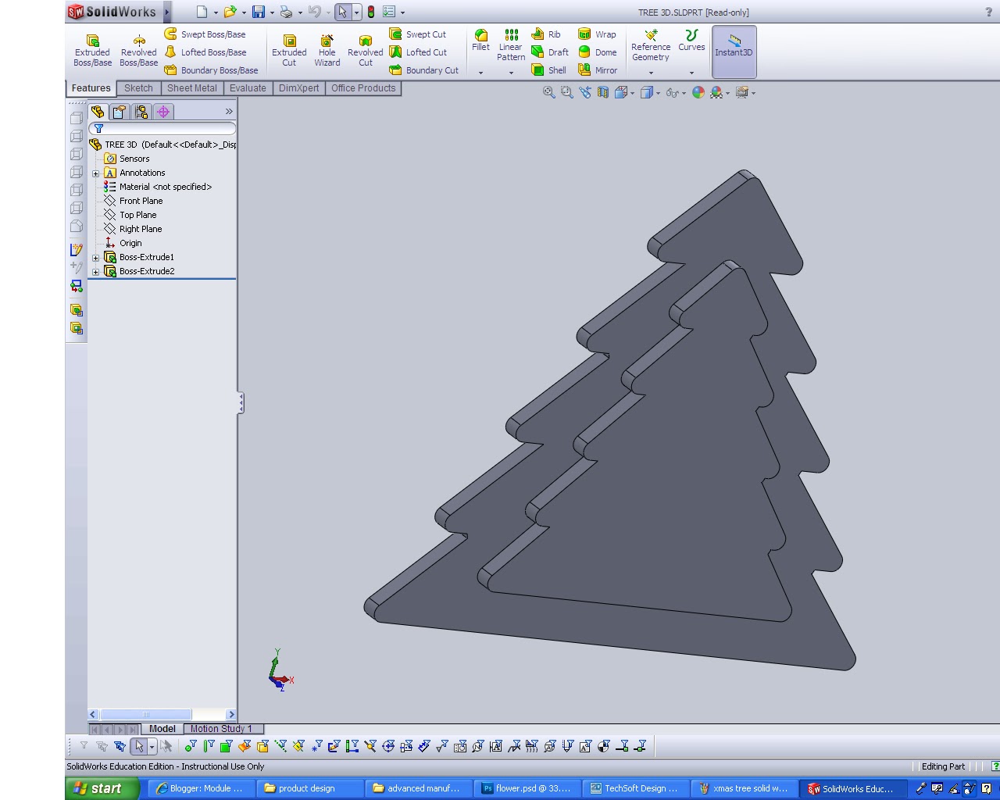Image resolution: width=1000 pixels, height=800 pixels.
Task: Open the Fillet dropdown arrow
Action: (480, 73)
